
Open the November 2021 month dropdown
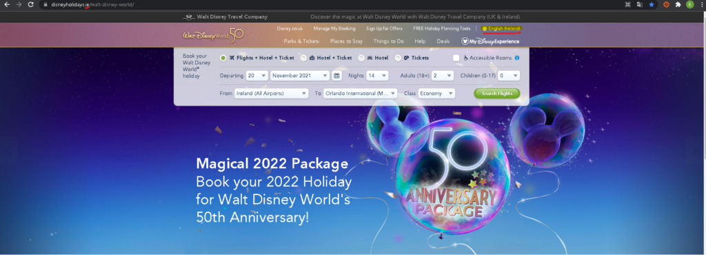pyautogui.click(x=300, y=76)
